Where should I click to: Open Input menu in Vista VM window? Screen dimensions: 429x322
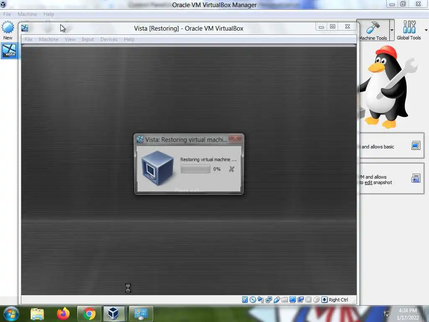[x=88, y=39]
